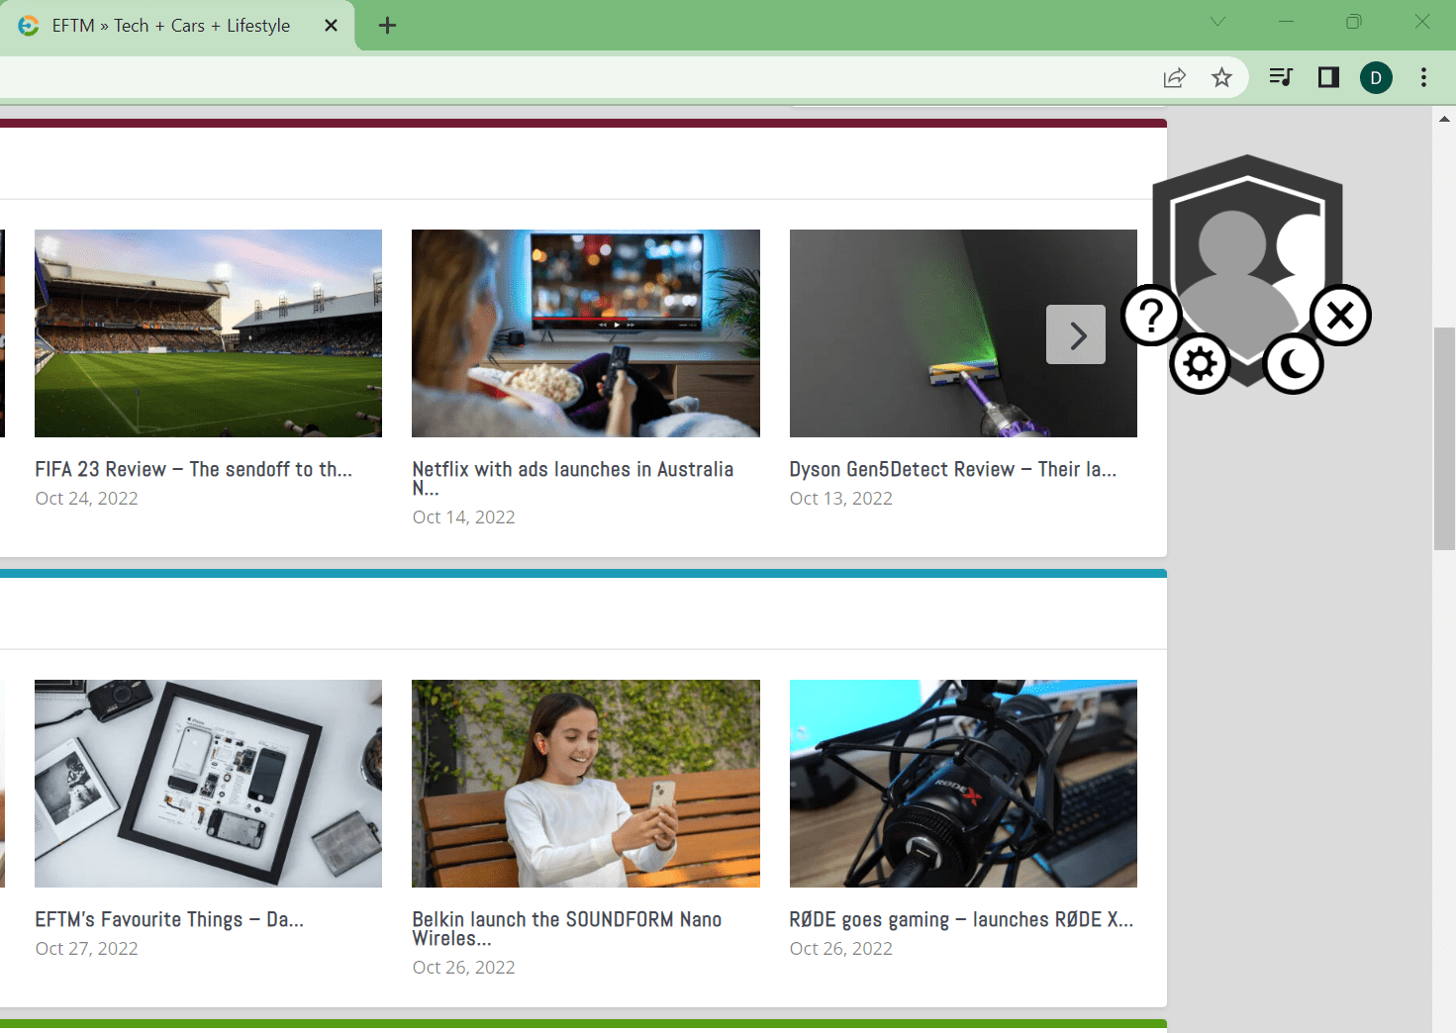The height and width of the screenshot is (1033, 1456).
Task: Click the Oct 27, 2022 date
Action: coord(87,949)
